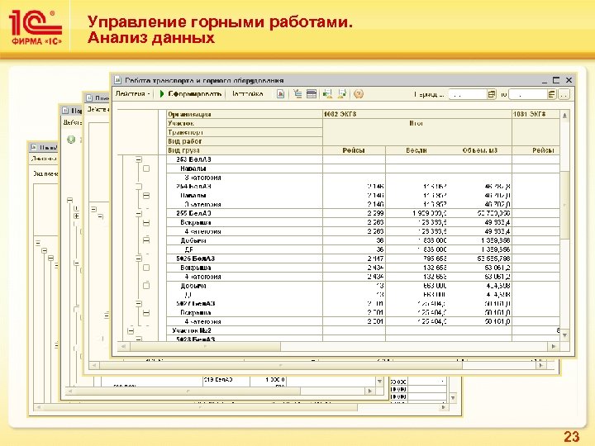The image size is (595, 446).
Task: Click the Транспорт header cell
Action: point(245,132)
